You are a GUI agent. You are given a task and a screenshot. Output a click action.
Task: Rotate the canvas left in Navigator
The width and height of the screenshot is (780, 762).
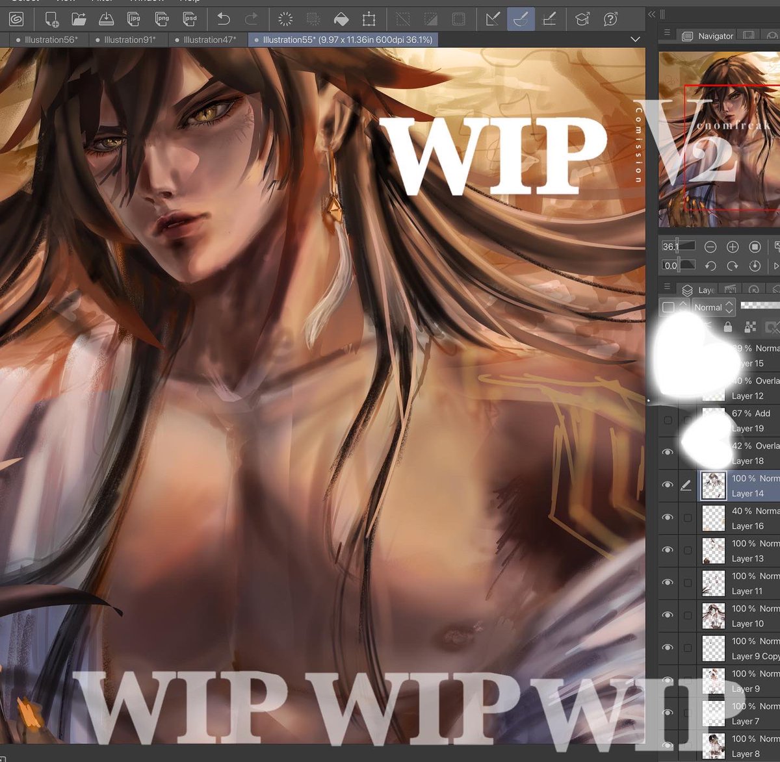coord(710,266)
